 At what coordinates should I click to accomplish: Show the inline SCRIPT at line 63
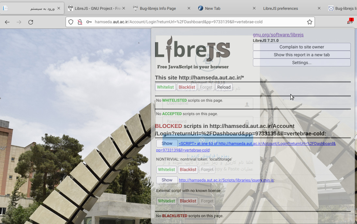pos(167,143)
